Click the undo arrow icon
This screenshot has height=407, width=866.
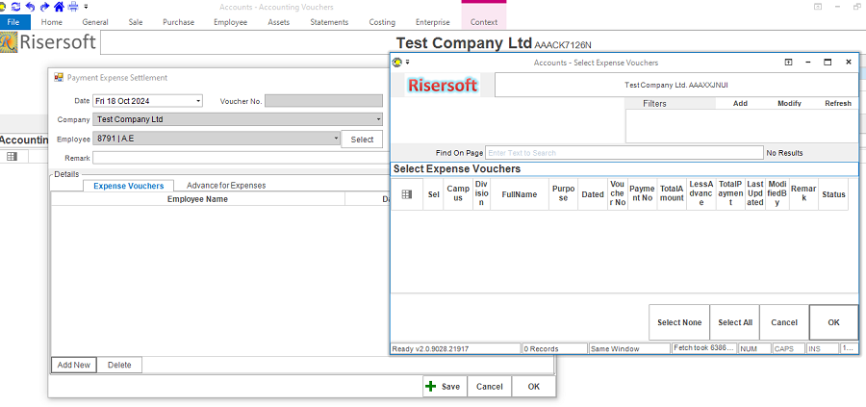pyautogui.click(x=31, y=6)
